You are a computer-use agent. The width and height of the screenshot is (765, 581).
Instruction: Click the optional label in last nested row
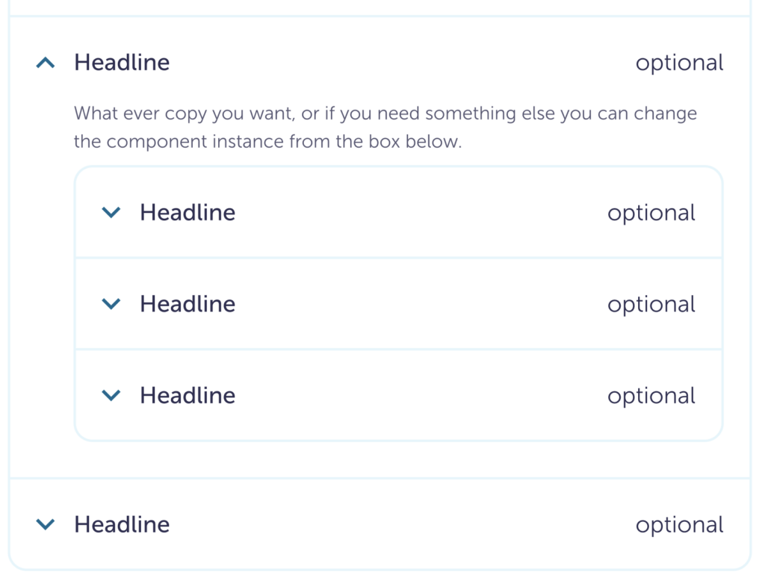tap(651, 396)
